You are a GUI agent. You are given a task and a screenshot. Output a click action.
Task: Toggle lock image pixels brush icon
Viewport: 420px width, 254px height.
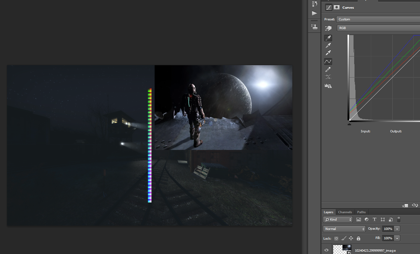[344, 238]
